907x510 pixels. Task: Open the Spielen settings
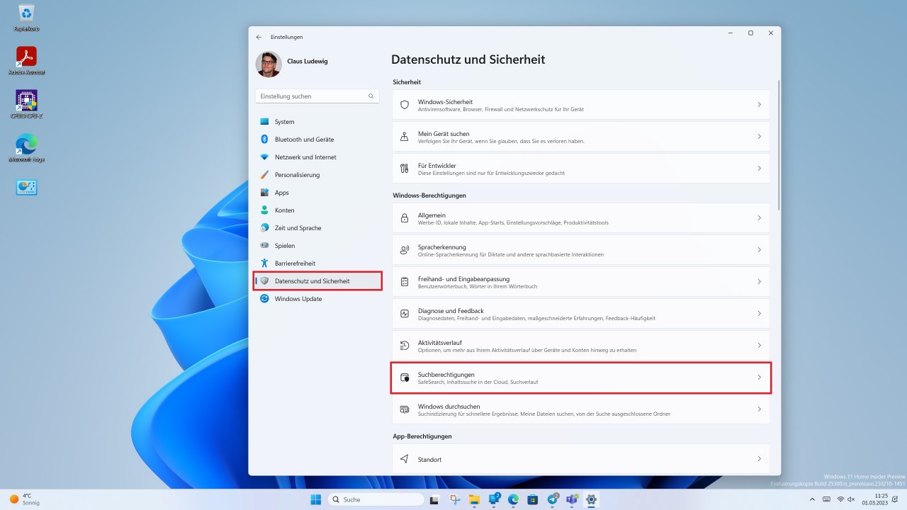pyautogui.click(x=318, y=246)
